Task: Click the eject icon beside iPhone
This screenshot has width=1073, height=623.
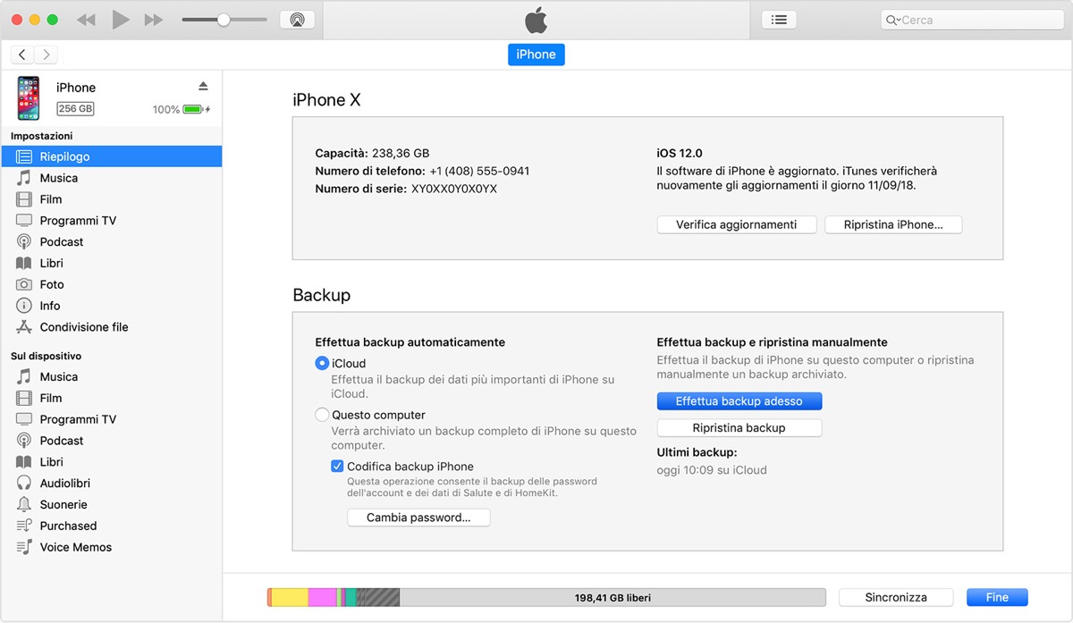Action: pos(203,86)
